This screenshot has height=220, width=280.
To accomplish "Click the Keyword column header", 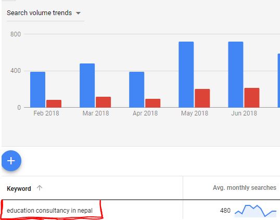I will (19, 188).
